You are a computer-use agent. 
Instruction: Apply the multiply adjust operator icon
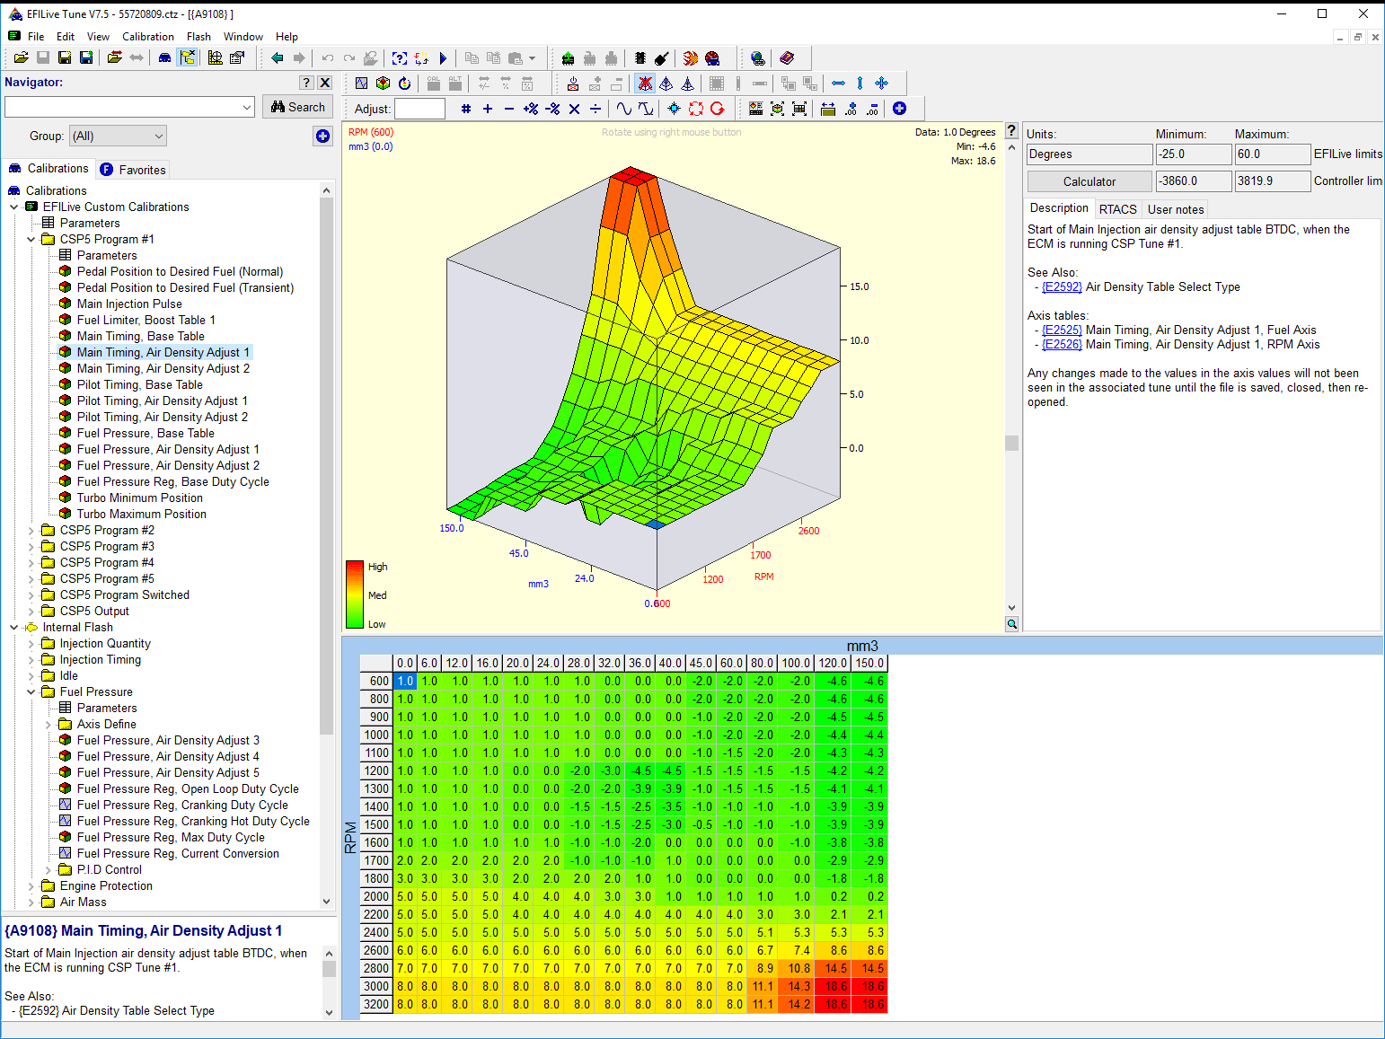574,109
